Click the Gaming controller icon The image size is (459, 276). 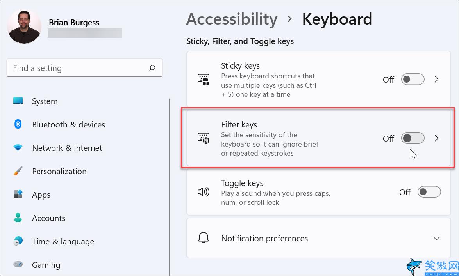coord(18,264)
